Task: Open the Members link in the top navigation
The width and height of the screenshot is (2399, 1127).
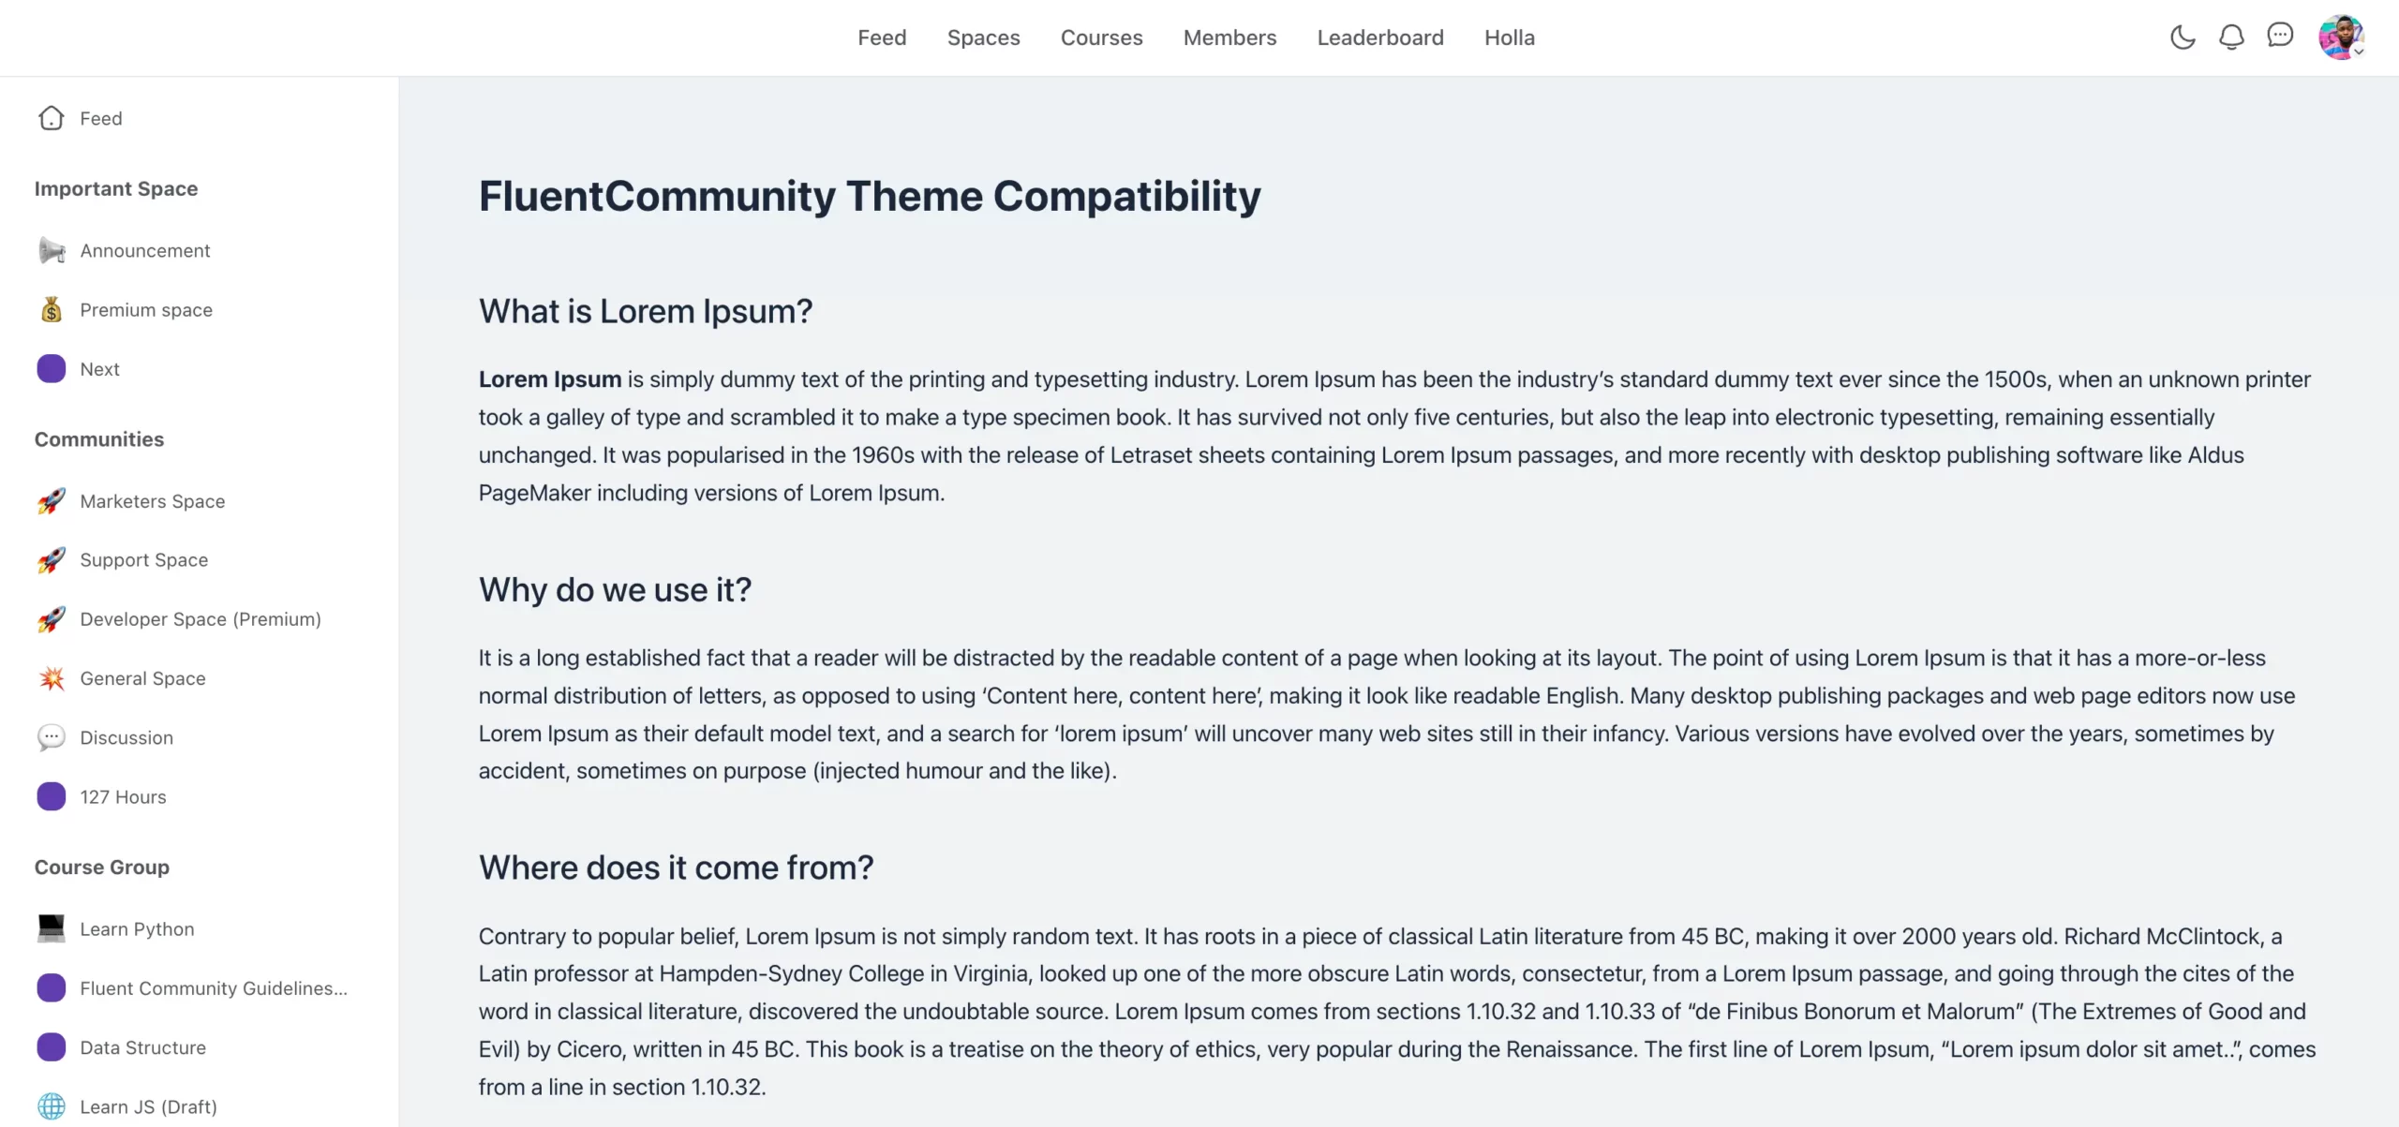Action: click(x=1229, y=37)
